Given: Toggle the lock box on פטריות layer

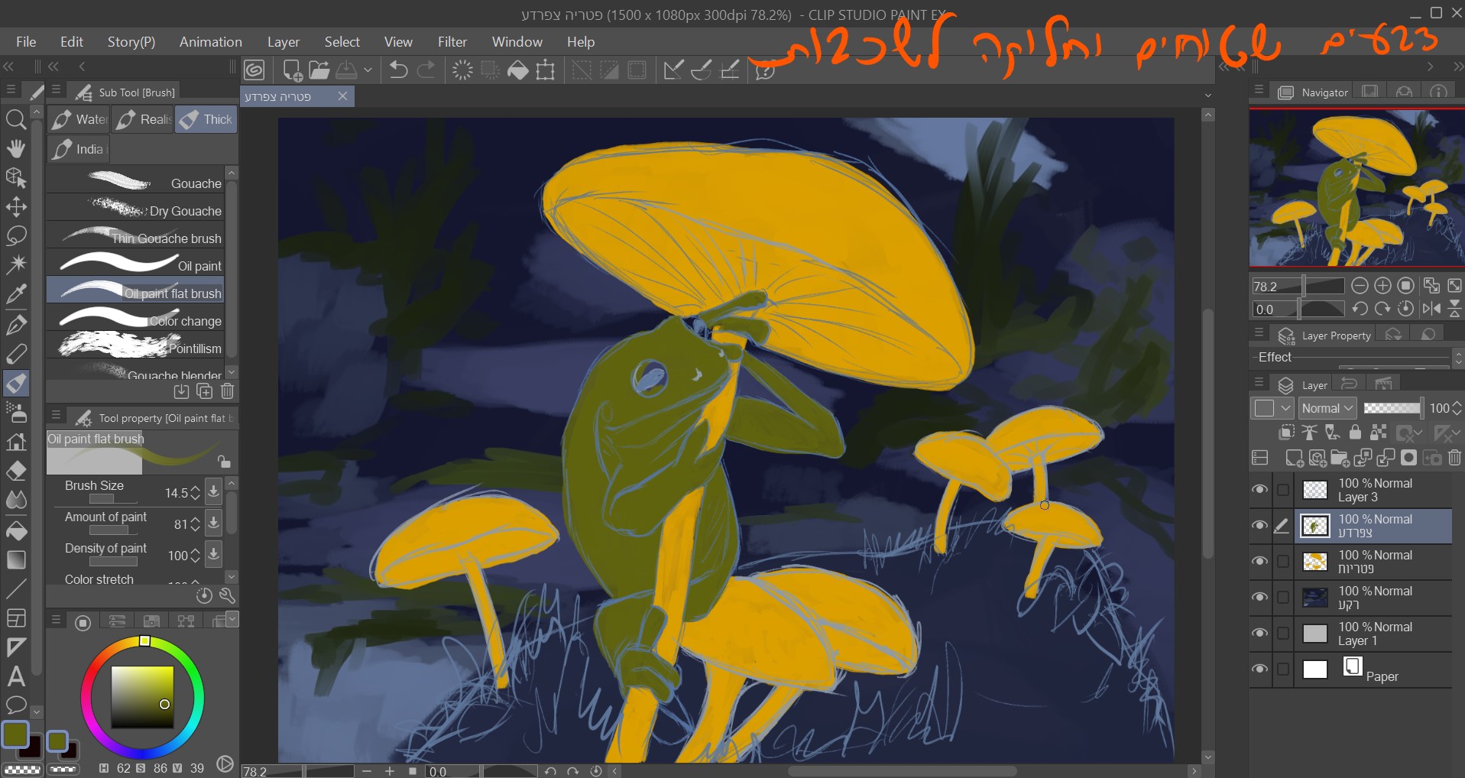Looking at the screenshot, I should [1283, 562].
